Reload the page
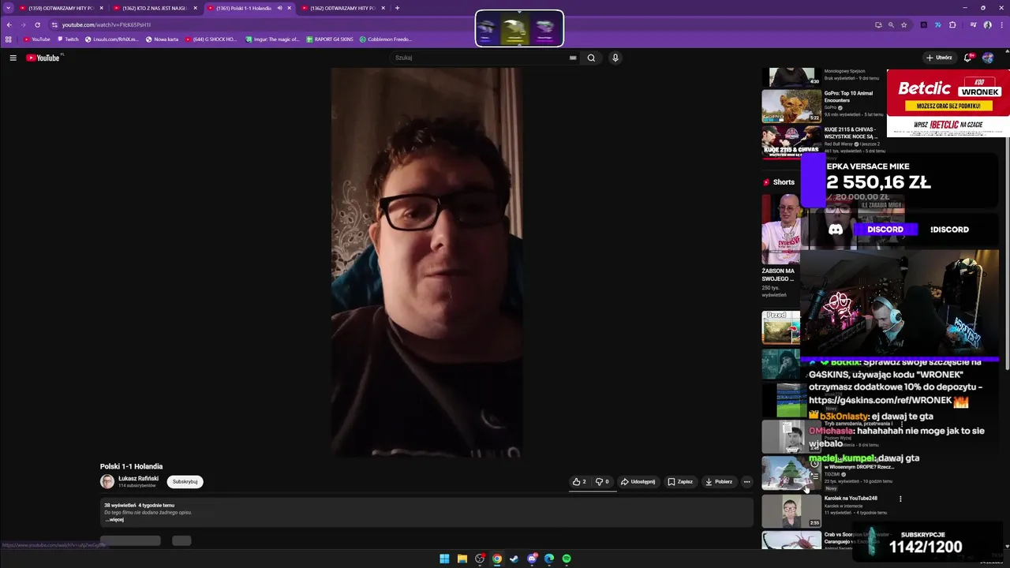The image size is (1010, 568). point(37,24)
